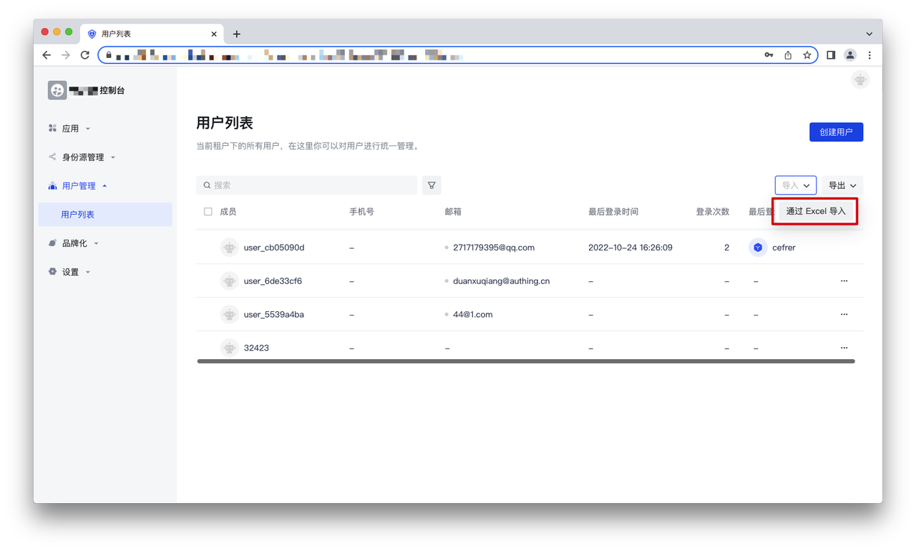Open more actions for user_6de33cf6 row
Screen dimensions: 916x551
[844, 281]
